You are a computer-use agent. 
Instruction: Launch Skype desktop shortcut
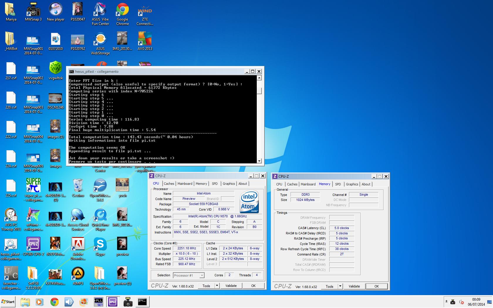point(100,246)
